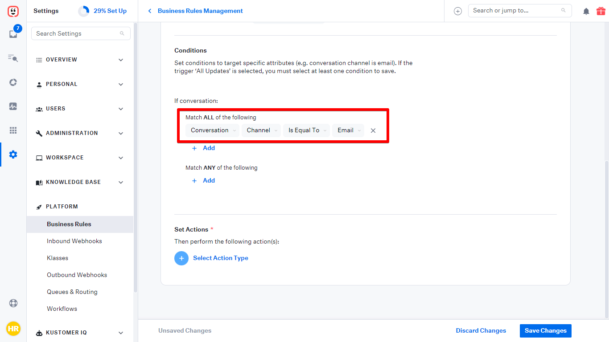Image resolution: width=609 pixels, height=342 pixels.
Task: Open the reporting donut icon in left rail
Action: tap(13, 82)
